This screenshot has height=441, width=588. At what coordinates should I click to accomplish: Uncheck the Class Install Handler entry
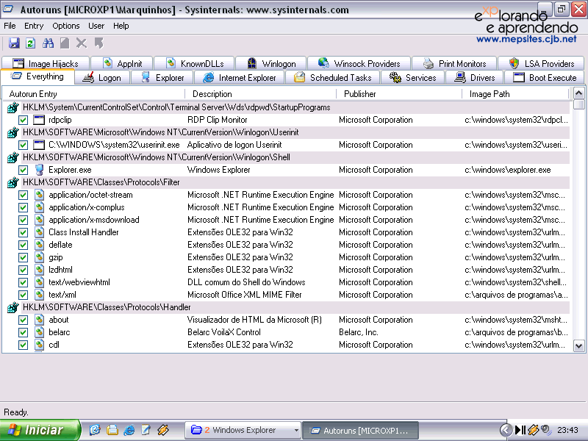[x=24, y=232]
